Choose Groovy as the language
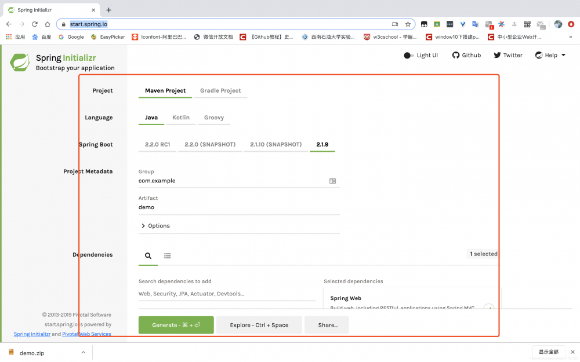This screenshot has height=362, width=580. click(x=214, y=118)
